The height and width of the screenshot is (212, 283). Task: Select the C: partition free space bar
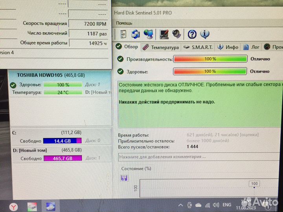point(62,141)
